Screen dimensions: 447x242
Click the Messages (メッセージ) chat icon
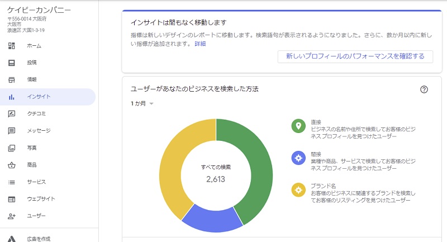[11, 131]
